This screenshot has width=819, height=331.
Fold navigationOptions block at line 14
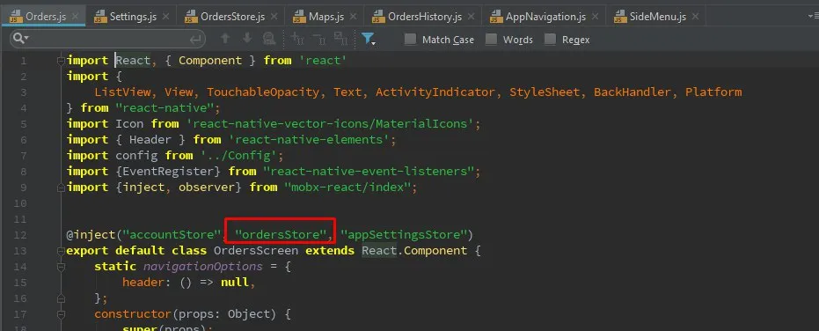(61, 267)
